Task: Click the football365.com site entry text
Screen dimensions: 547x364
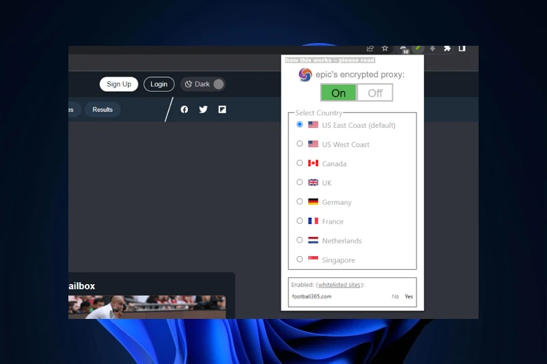Action: point(312,296)
